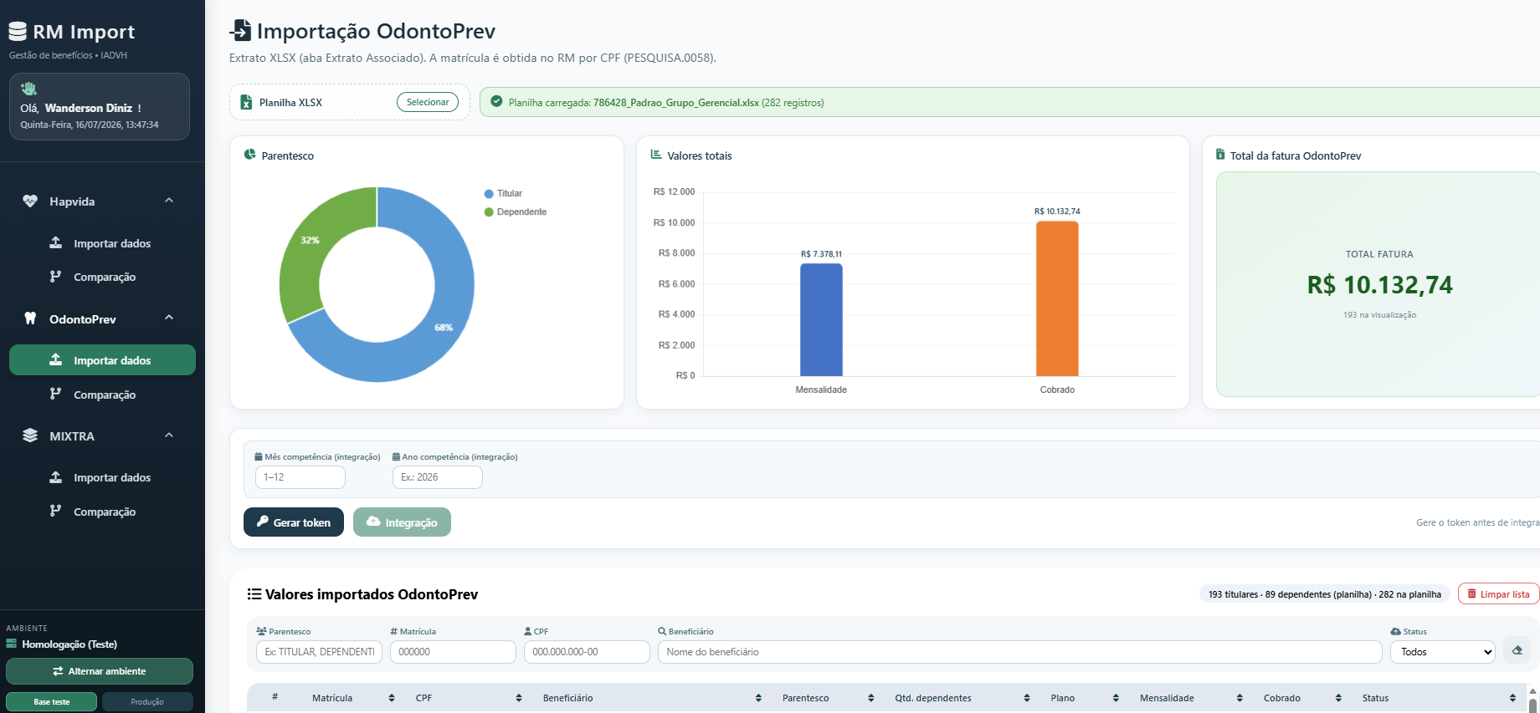Click the Limpar lista button
Viewport: 1540px width, 713px height.
(x=1498, y=594)
